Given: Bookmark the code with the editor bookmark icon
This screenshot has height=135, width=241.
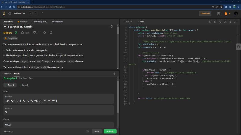Looking at the screenshot, I should tap(210, 22).
